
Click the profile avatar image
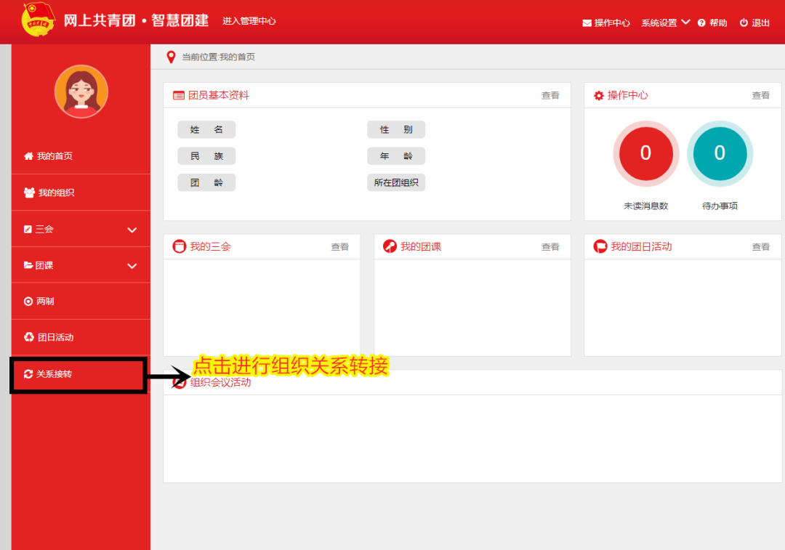point(81,91)
